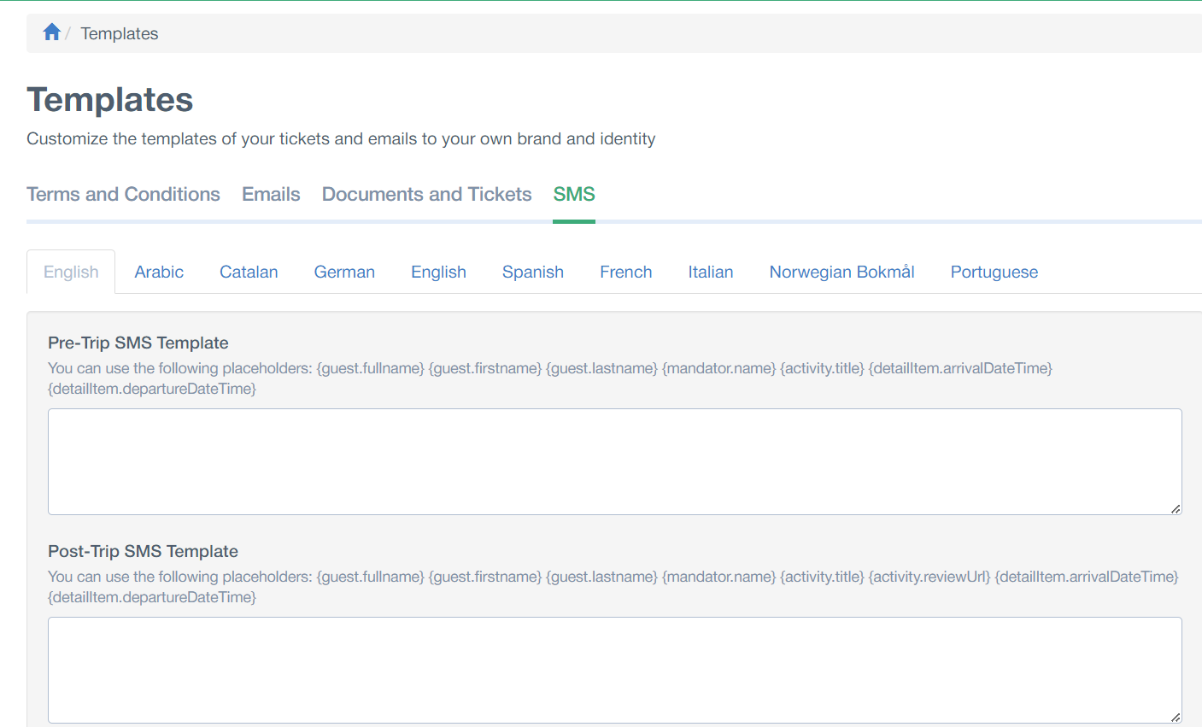Click the home icon in breadcrumb
The width and height of the screenshot is (1202, 727).
[51, 32]
